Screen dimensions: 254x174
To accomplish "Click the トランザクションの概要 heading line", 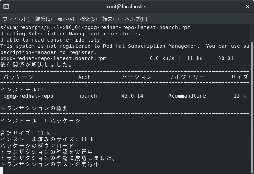I will [x=34, y=108].
